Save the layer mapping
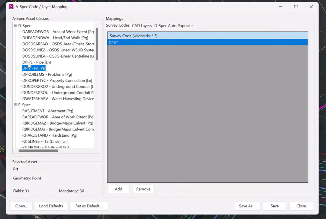 pos(275,206)
